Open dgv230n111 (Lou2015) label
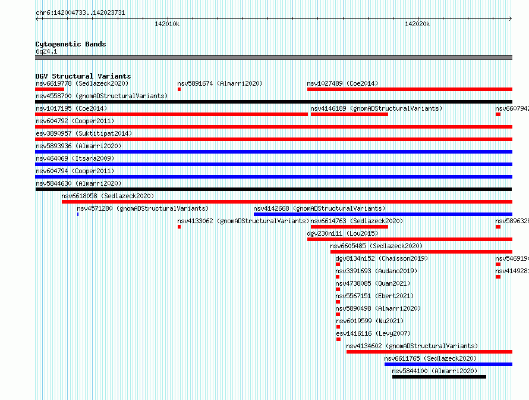Screen dimensions: 529x400 click(x=342, y=233)
